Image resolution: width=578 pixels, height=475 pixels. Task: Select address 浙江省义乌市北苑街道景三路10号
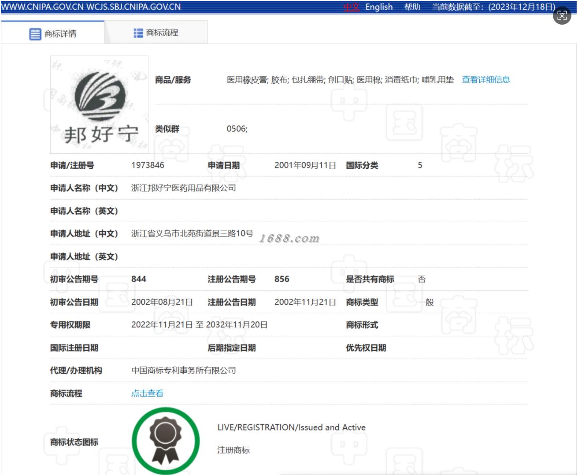click(x=192, y=234)
